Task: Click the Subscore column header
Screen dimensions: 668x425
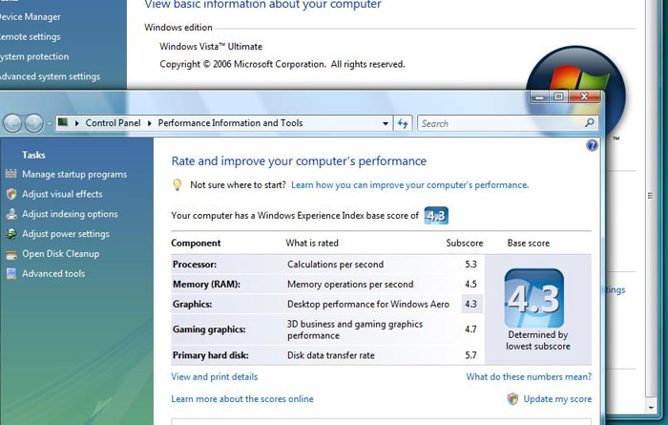Action: click(465, 243)
